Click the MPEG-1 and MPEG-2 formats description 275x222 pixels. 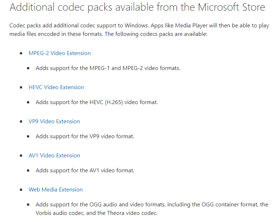pos(108,68)
